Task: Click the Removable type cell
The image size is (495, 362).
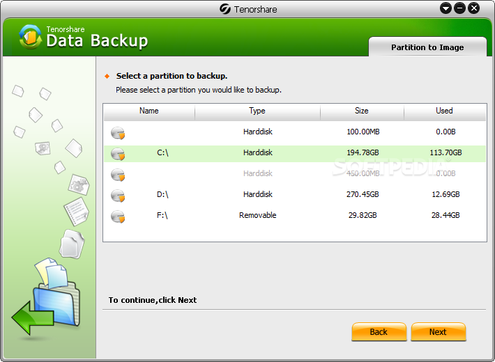Action: tap(257, 215)
